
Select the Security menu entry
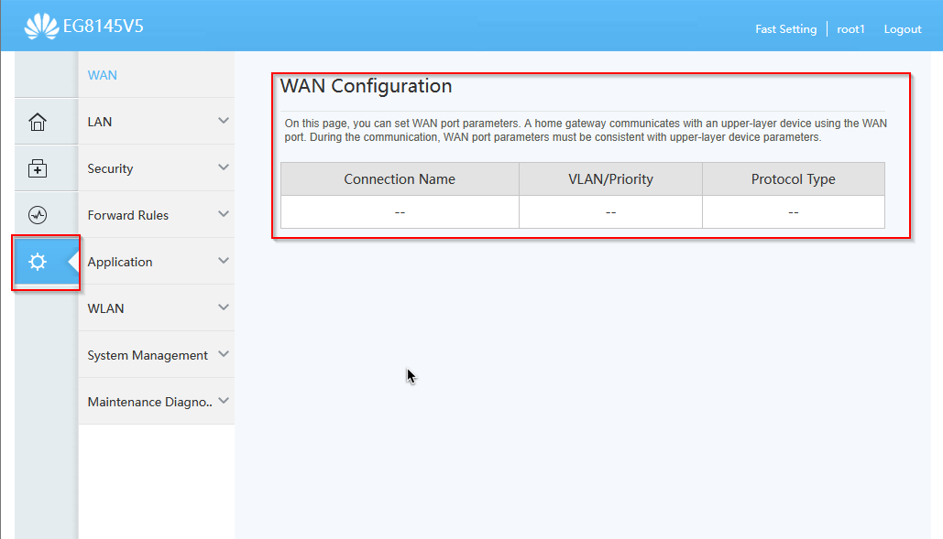(x=157, y=168)
